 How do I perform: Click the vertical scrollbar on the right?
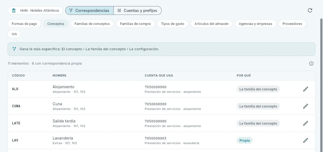[321, 85]
